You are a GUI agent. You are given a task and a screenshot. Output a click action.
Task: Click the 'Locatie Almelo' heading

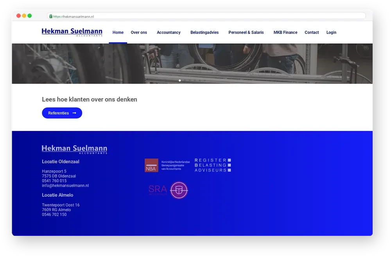57,195
